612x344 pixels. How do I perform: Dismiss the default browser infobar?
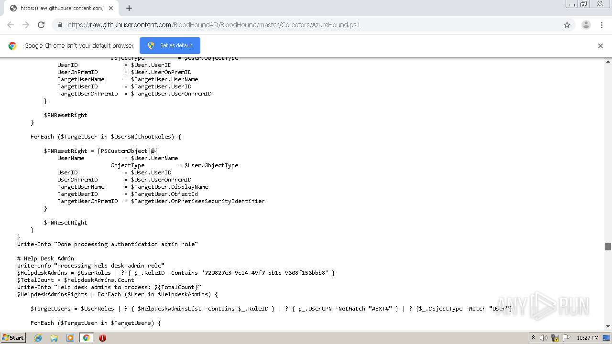pos(601,46)
